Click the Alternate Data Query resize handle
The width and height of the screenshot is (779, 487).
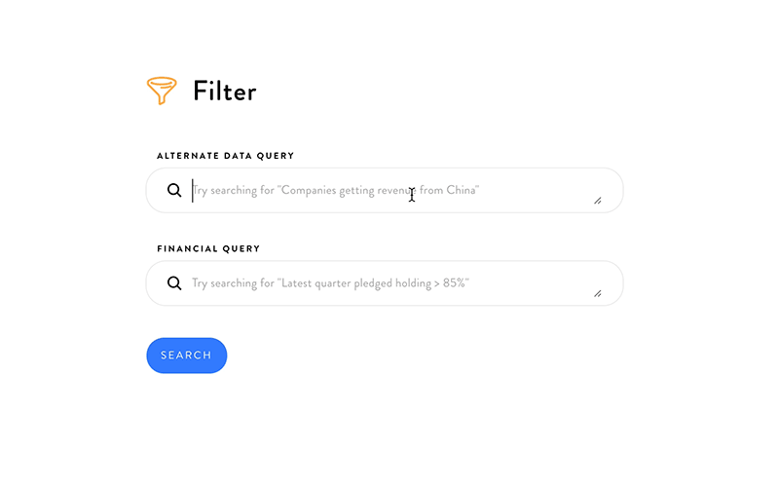pyautogui.click(x=598, y=201)
